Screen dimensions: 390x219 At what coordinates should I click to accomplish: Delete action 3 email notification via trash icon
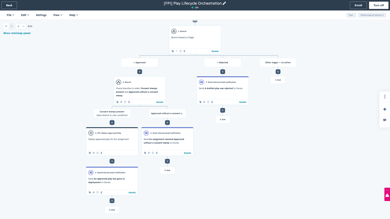pos(212,102)
